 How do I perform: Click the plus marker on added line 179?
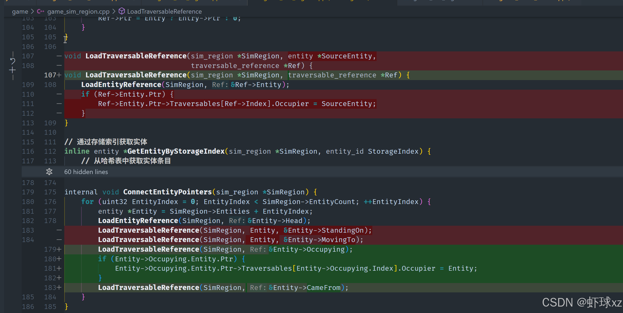point(59,250)
